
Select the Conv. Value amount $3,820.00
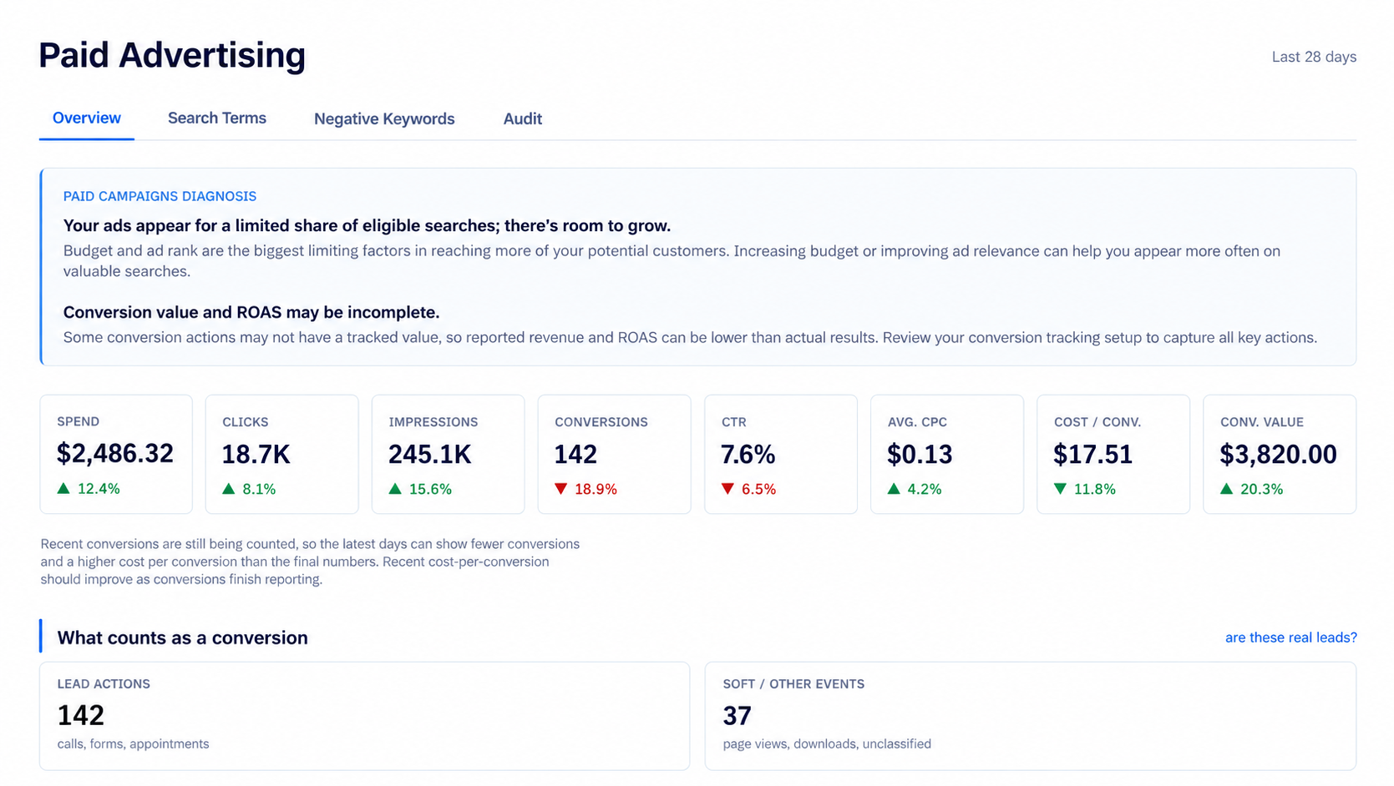[1278, 454]
